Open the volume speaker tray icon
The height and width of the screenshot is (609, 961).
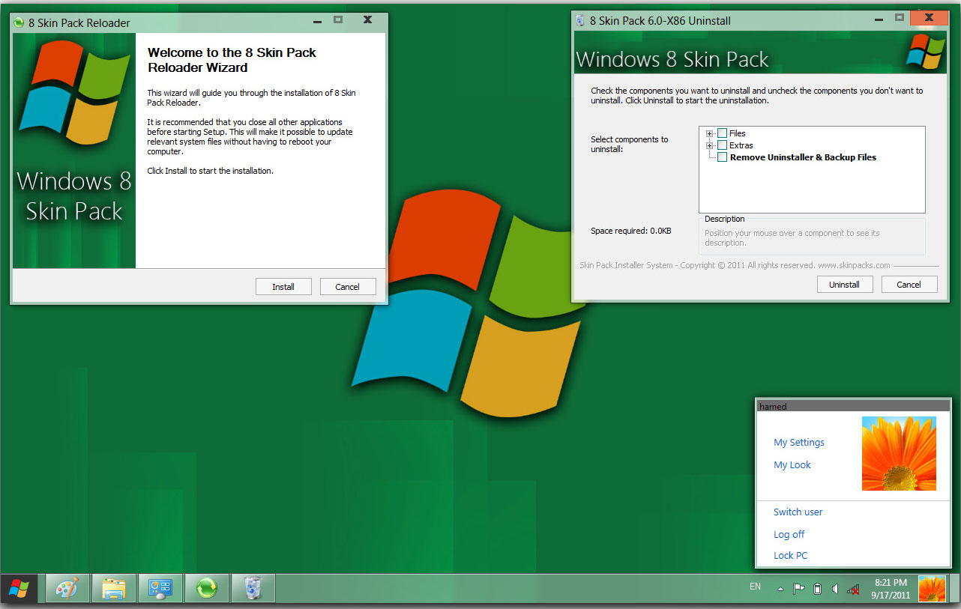834,589
